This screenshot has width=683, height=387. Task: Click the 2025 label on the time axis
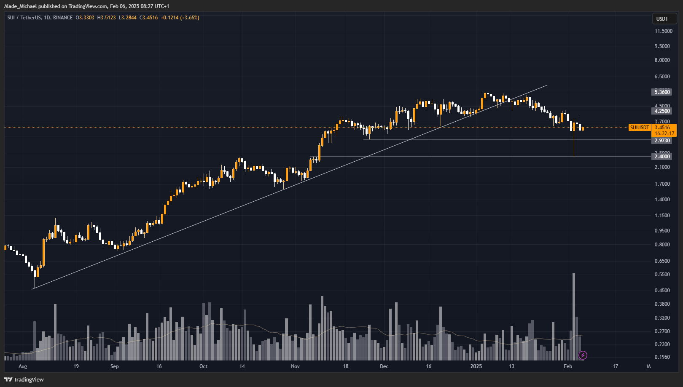point(476,366)
